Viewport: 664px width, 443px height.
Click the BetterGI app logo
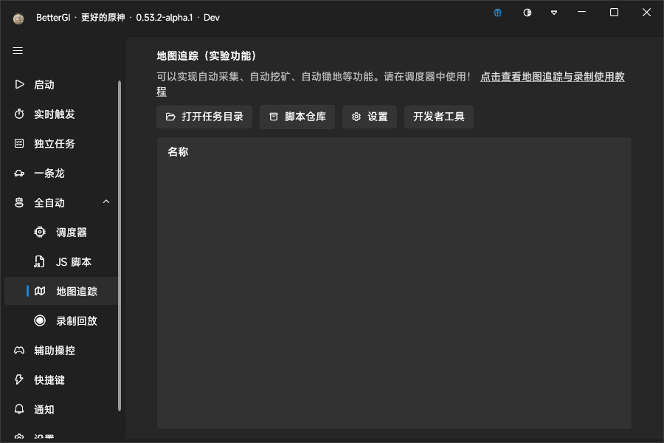point(18,18)
